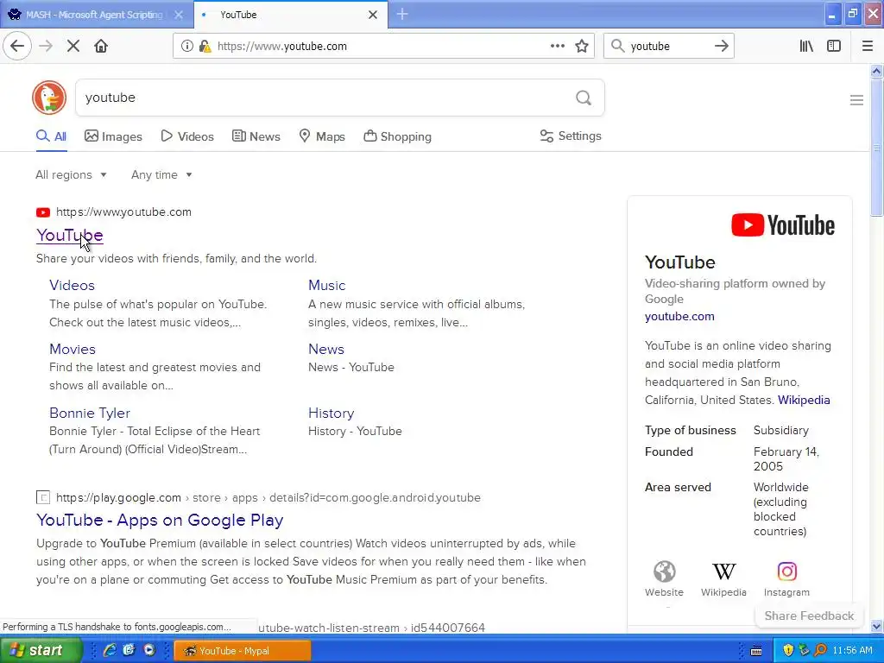Viewport: 884px width, 663px height.
Task: Switch to the Shopping search tab
Action: click(x=397, y=136)
